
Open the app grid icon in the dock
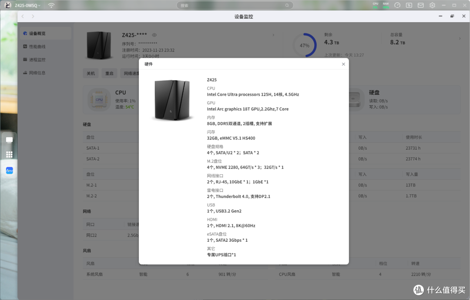coord(9,154)
